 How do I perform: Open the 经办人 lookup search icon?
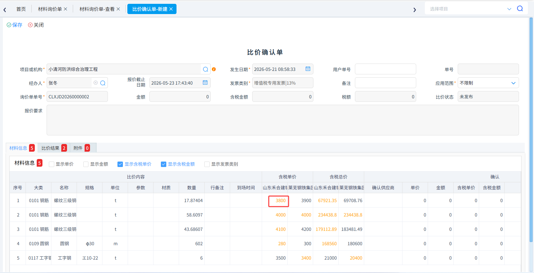coord(103,83)
